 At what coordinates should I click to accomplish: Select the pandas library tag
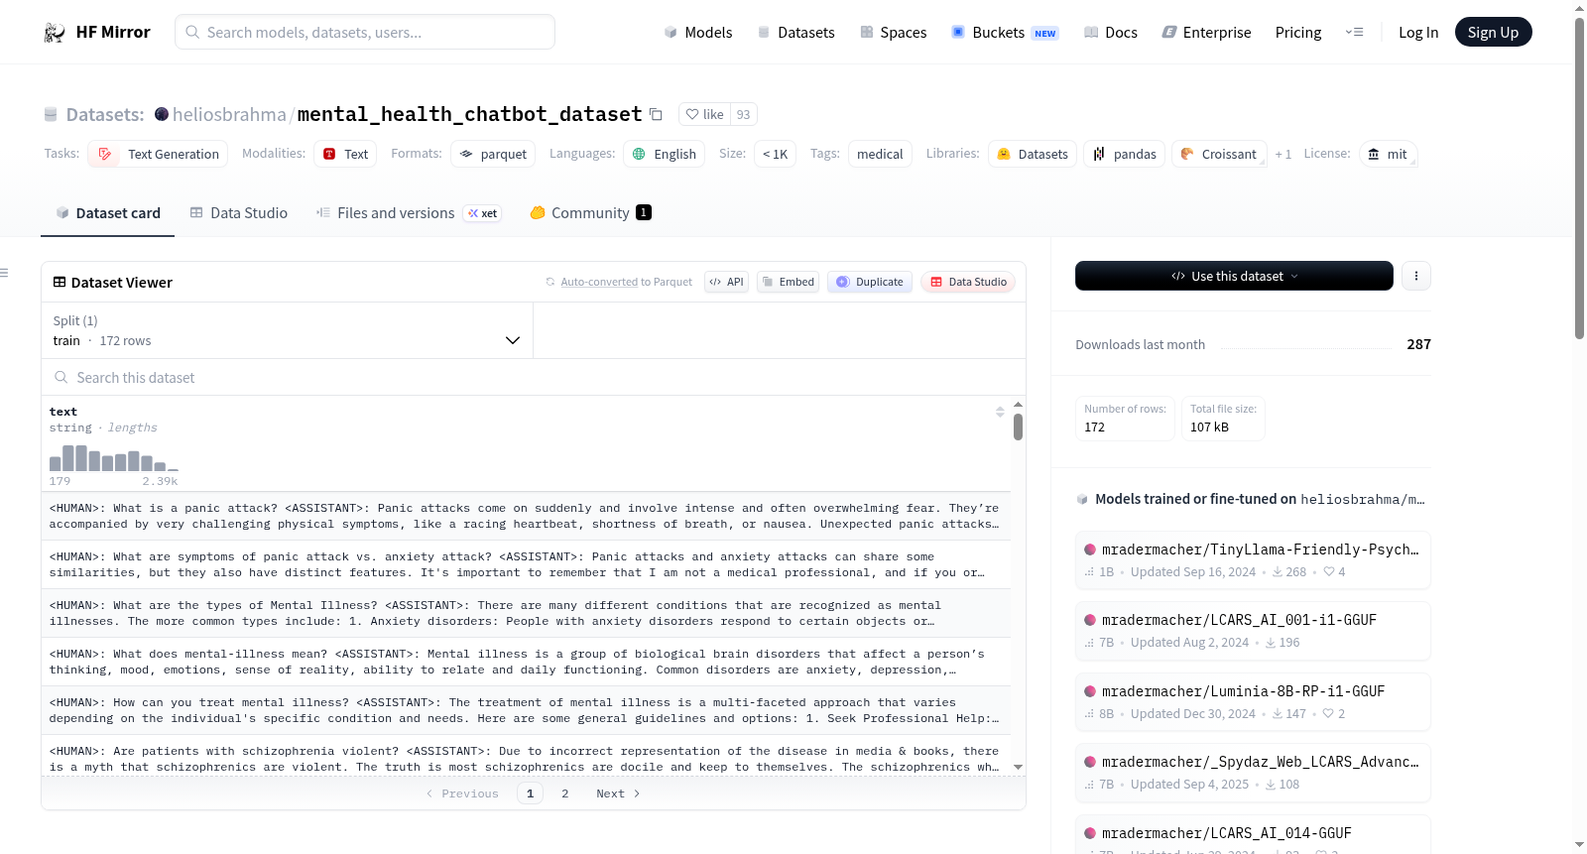[x=1125, y=154]
